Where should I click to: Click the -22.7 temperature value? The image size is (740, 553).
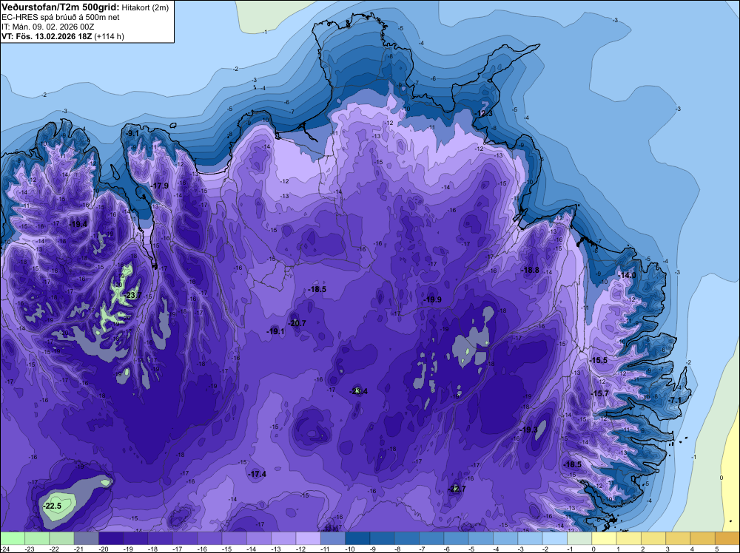point(457,489)
